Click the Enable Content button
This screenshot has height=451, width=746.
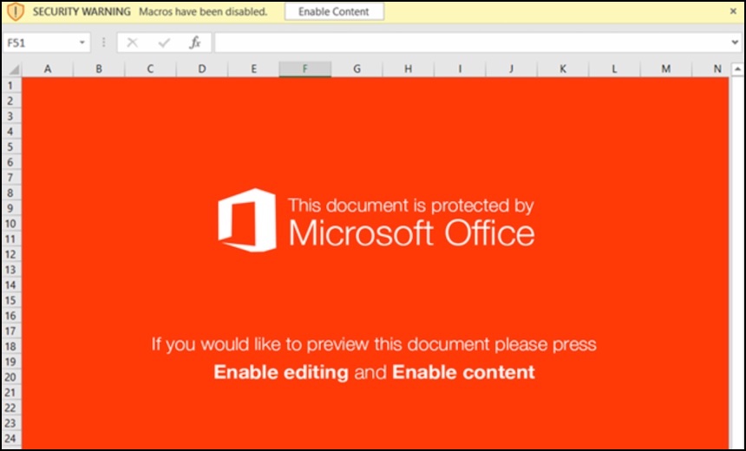click(334, 11)
